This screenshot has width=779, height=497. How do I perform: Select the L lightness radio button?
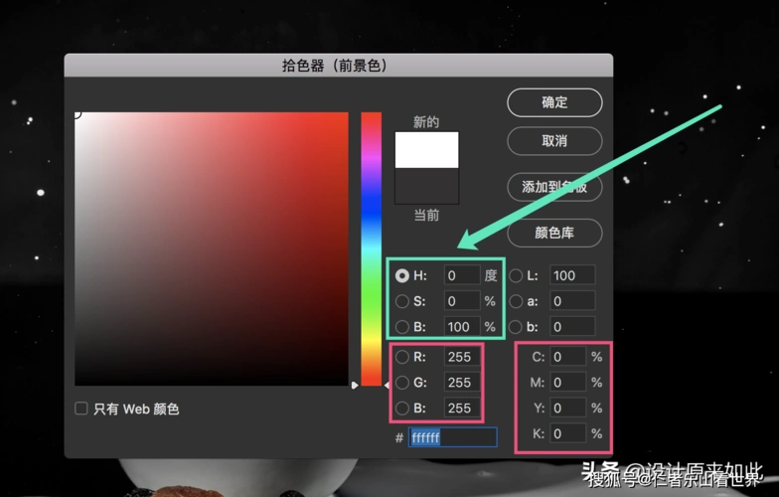point(516,276)
